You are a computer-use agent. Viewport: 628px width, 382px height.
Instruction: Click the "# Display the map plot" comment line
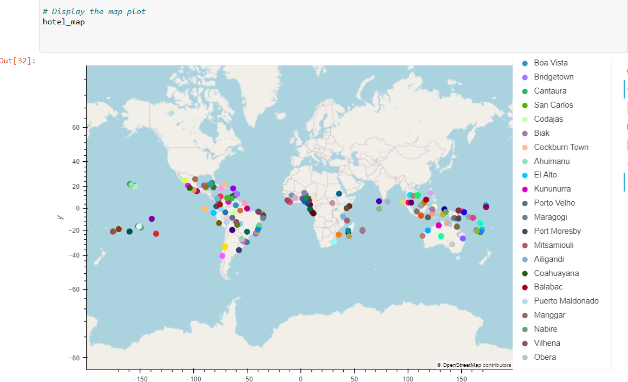click(x=94, y=11)
